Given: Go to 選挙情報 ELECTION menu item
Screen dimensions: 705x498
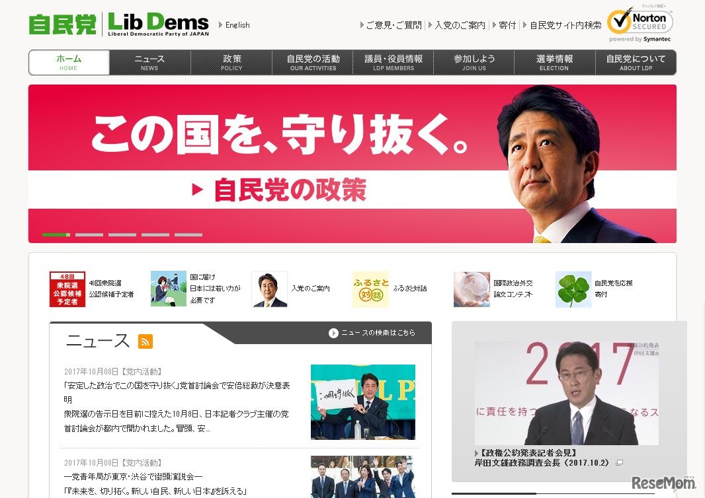Looking at the screenshot, I should 554,63.
